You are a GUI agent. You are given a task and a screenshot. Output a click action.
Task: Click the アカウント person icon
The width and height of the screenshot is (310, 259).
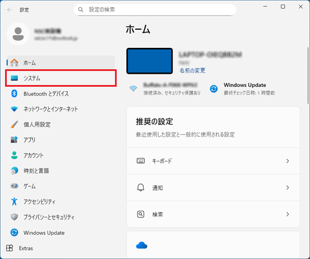click(x=14, y=155)
